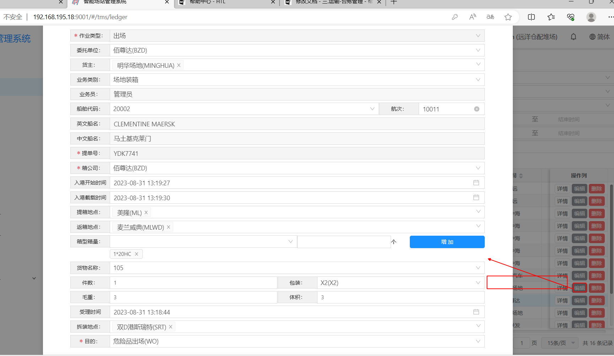Clear the 航次 field with its X icon

477,109
